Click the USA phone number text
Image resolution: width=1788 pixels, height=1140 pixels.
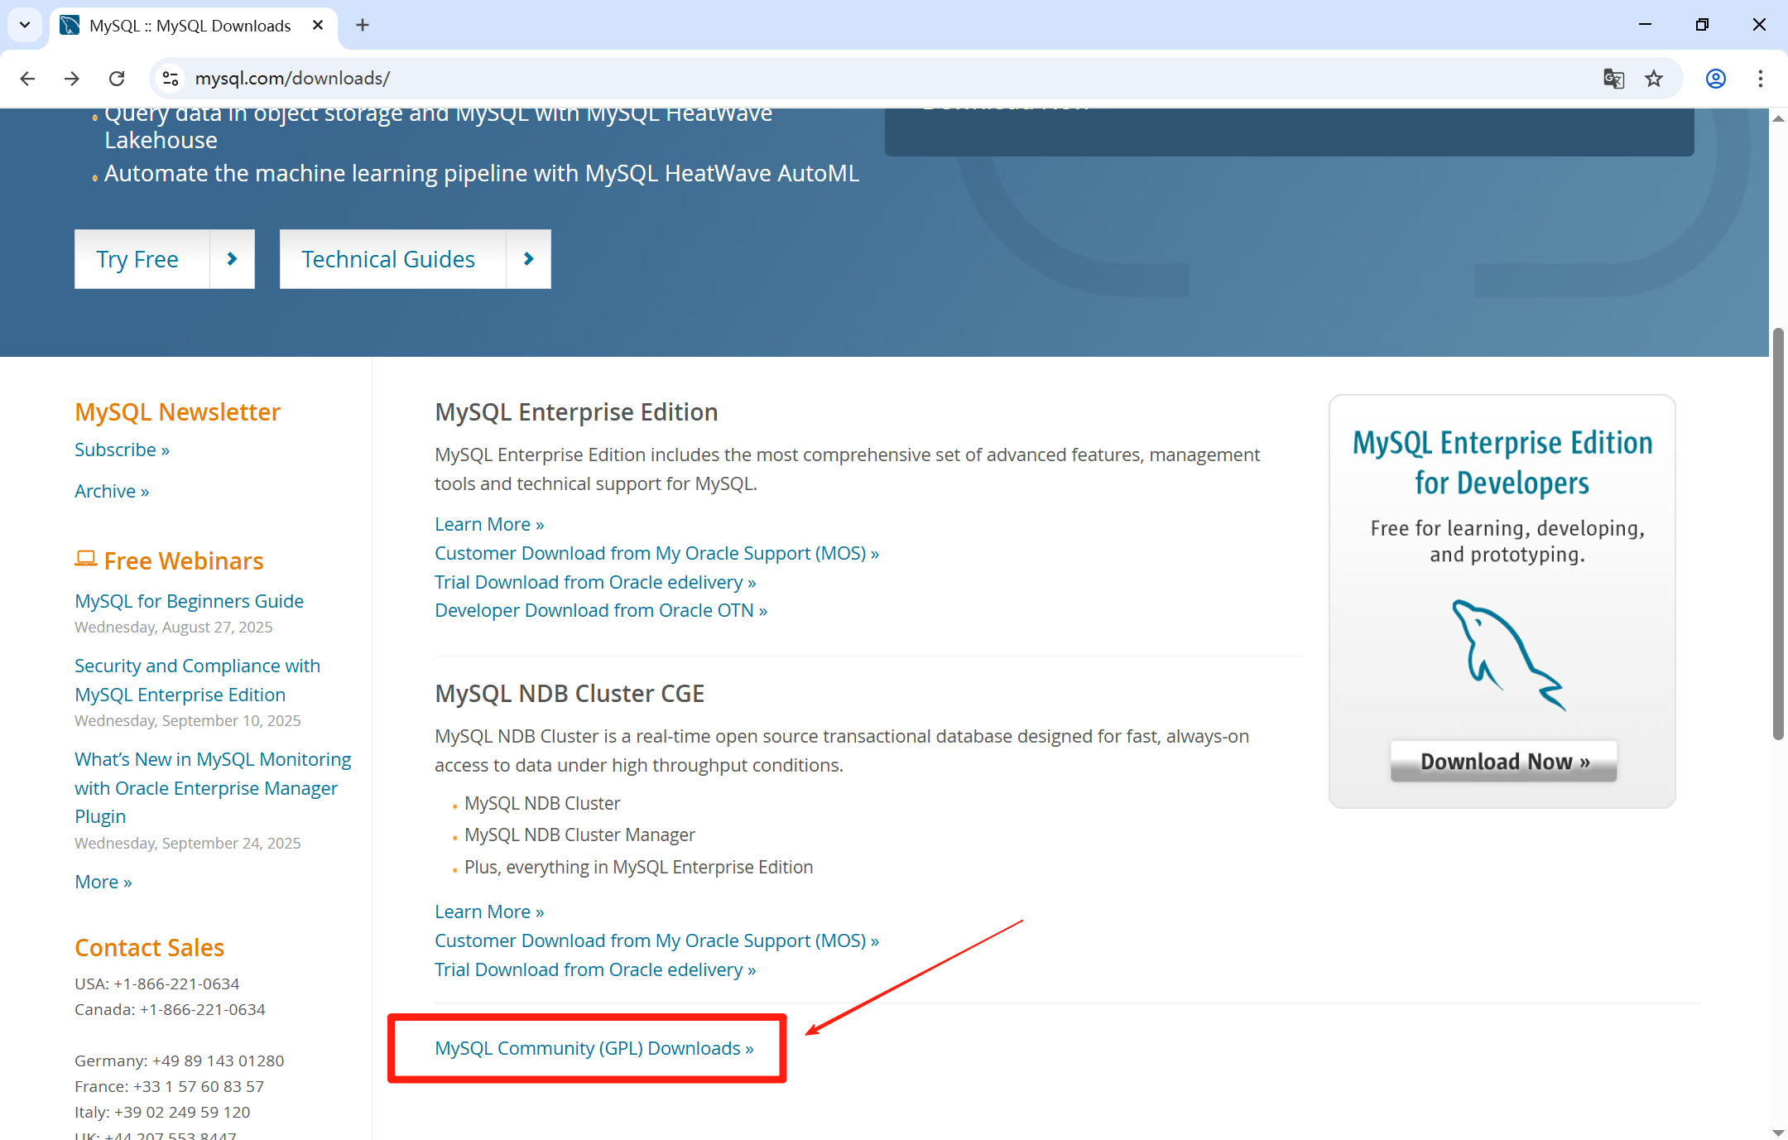click(x=156, y=984)
